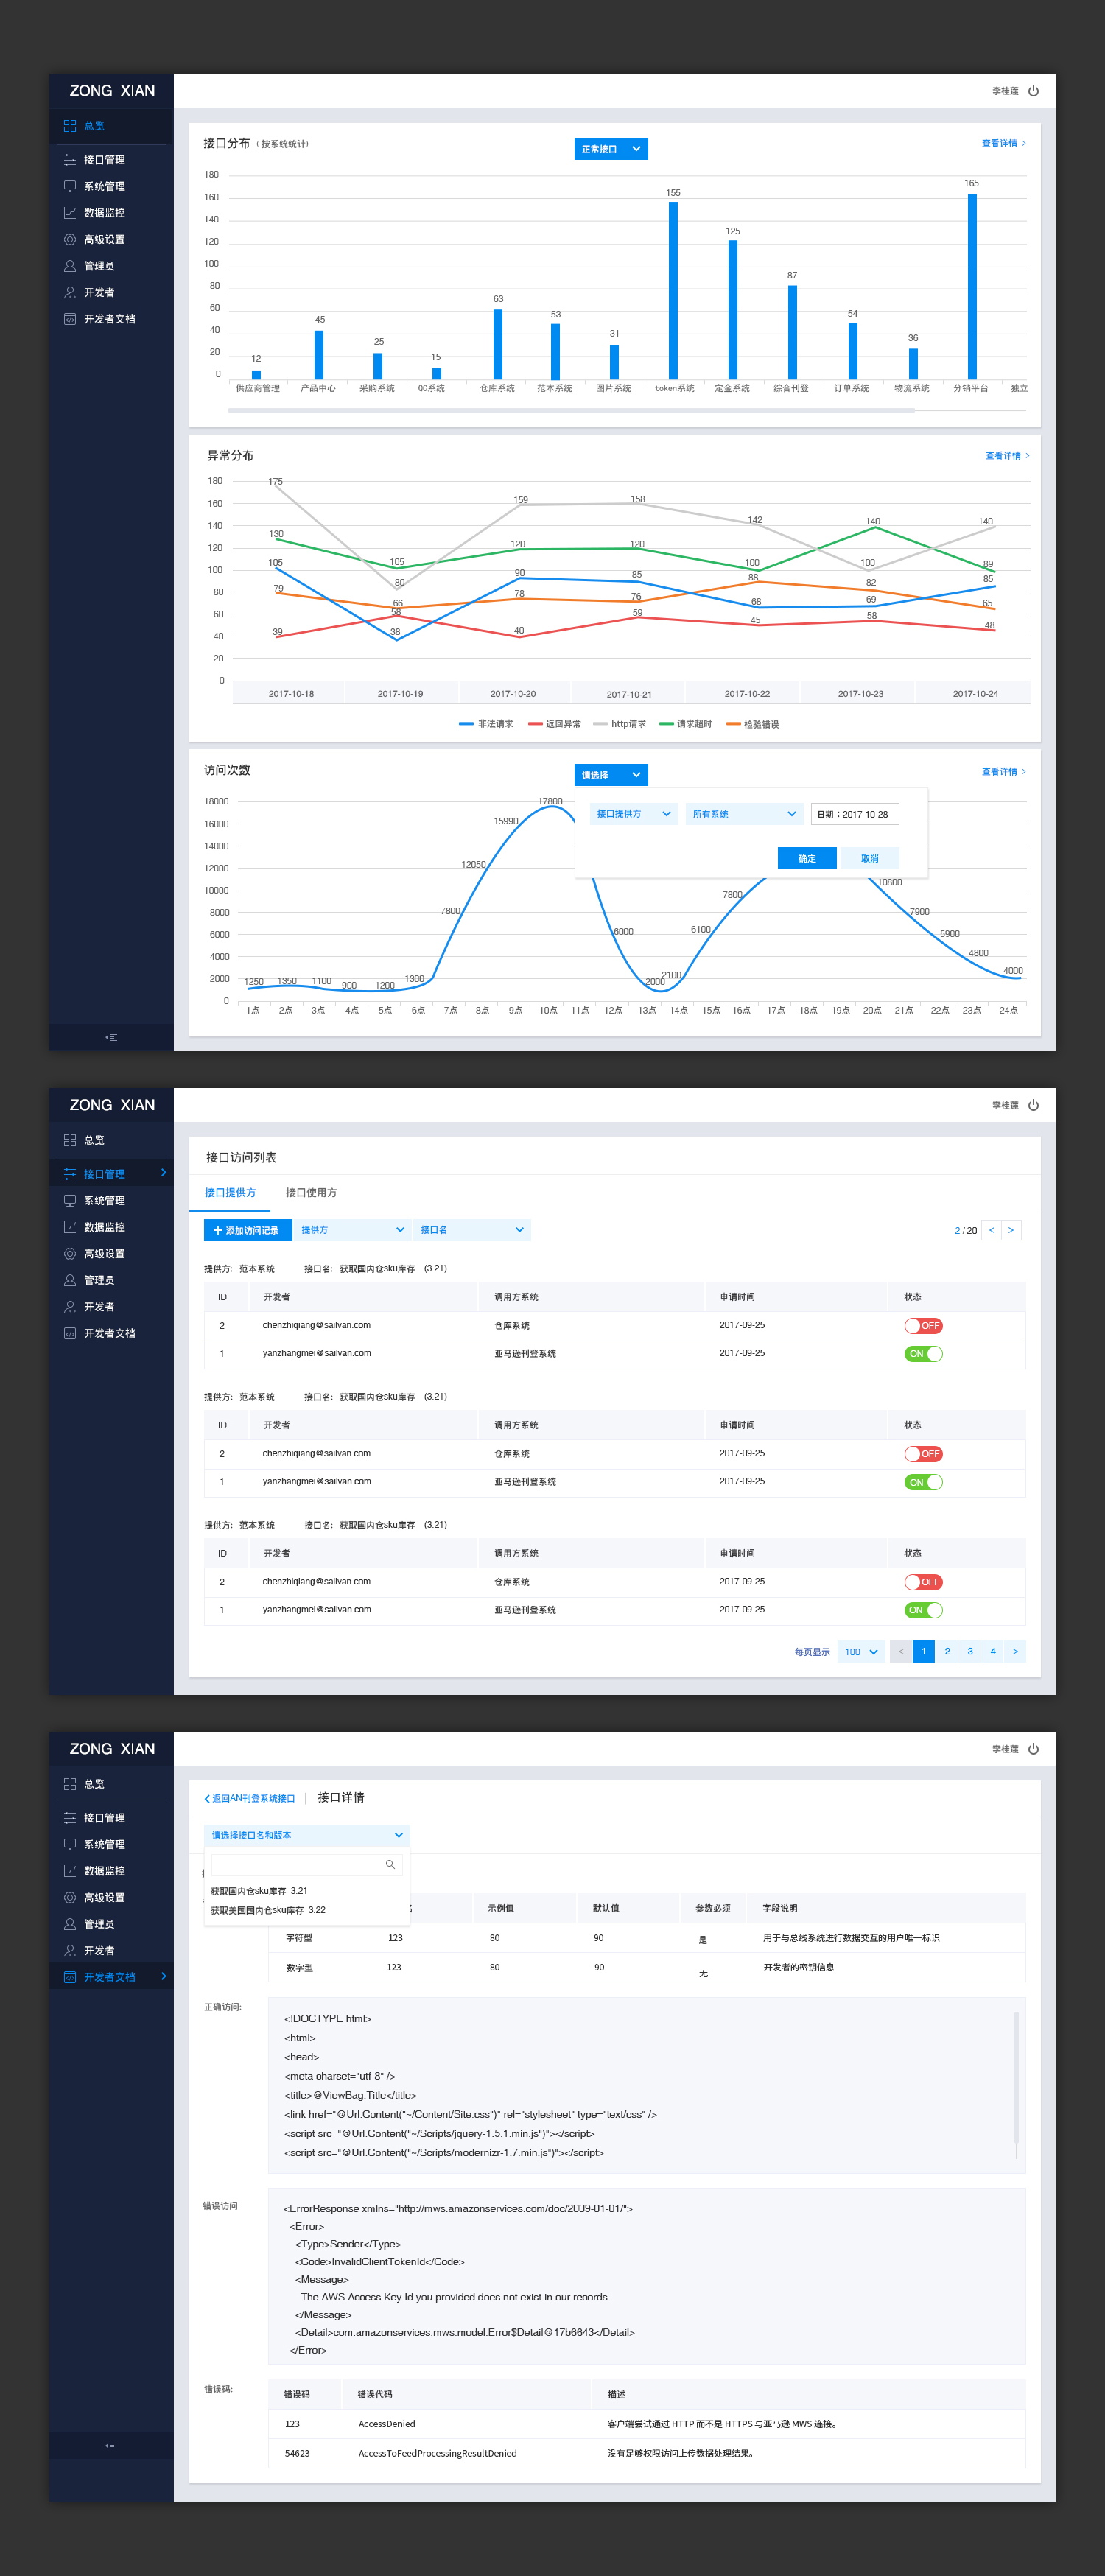The width and height of the screenshot is (1105, 2576).
Task: Open the 提供方 filter dropdown in 接口访问列表
Action: click(x=352, y=1230)
